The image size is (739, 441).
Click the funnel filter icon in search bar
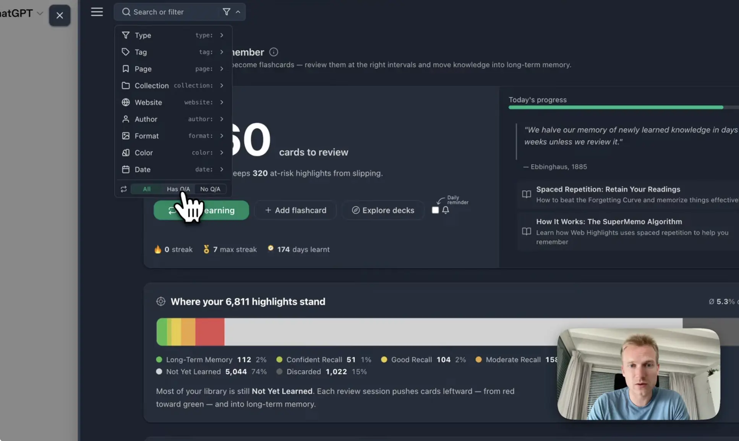226,12
